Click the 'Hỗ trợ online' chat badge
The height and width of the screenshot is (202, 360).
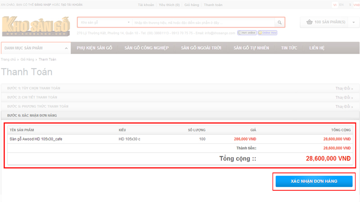[247, 33]
